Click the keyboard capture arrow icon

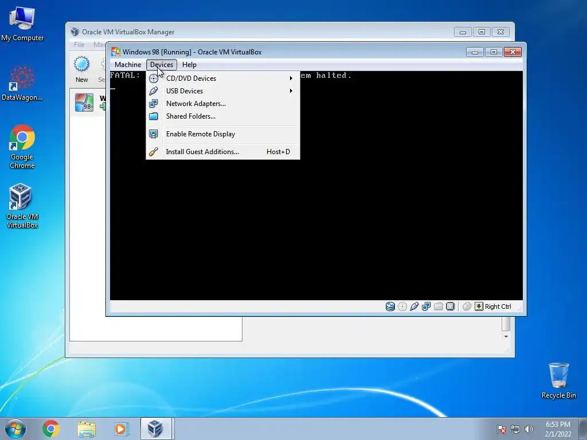click(479, 307)
